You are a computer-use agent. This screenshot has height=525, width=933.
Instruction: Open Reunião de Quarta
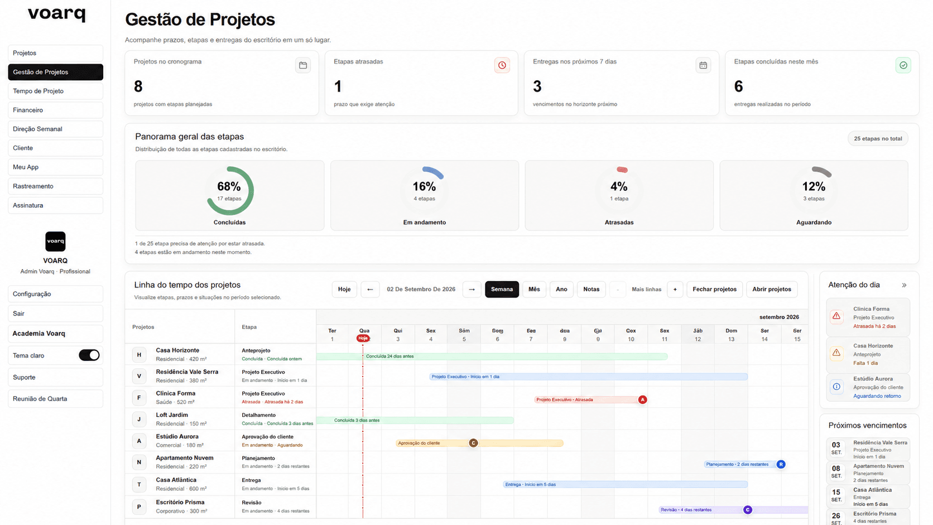coord(55,399)
